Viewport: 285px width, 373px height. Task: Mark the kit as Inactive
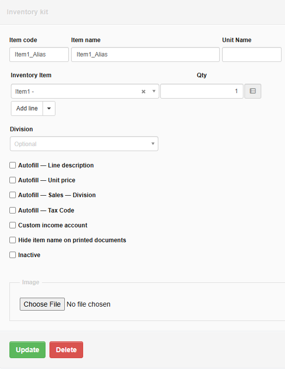click(12, 255)
